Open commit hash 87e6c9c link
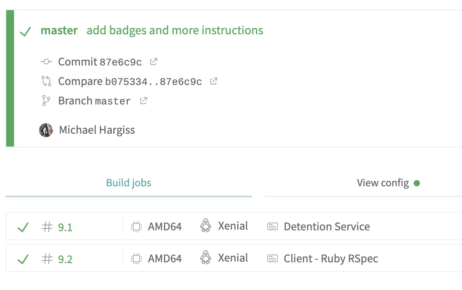The width and height of the screenshot is (462, 290). click(121, 62)
